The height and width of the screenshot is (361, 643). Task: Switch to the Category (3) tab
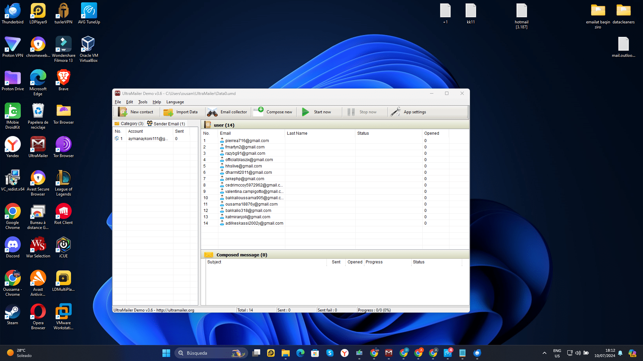129,124
